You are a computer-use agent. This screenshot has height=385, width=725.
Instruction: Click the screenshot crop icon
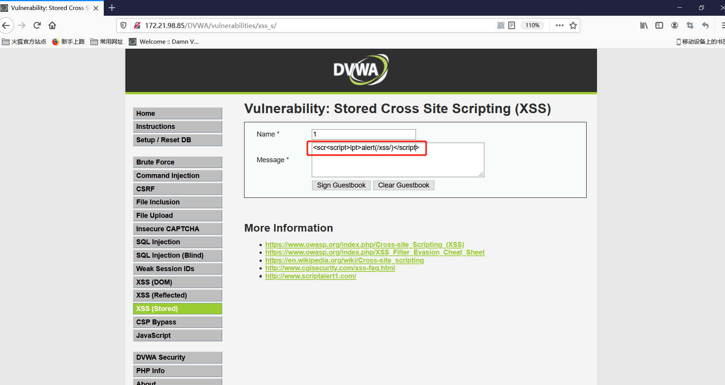pyautogui.click(x=690, y=25)
